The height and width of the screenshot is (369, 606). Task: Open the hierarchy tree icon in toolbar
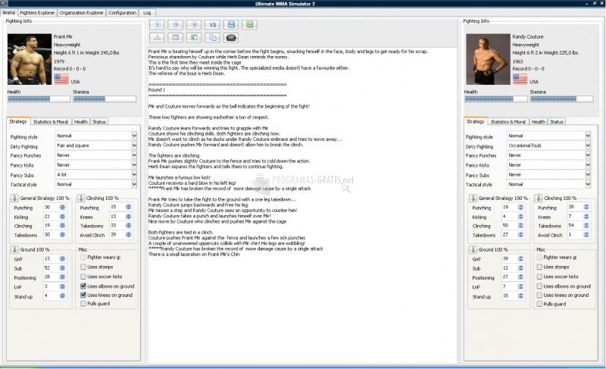157,37
